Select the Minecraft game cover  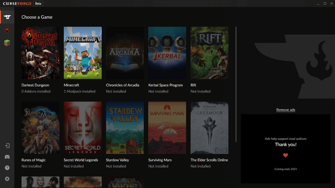click(x=83, y=53)
